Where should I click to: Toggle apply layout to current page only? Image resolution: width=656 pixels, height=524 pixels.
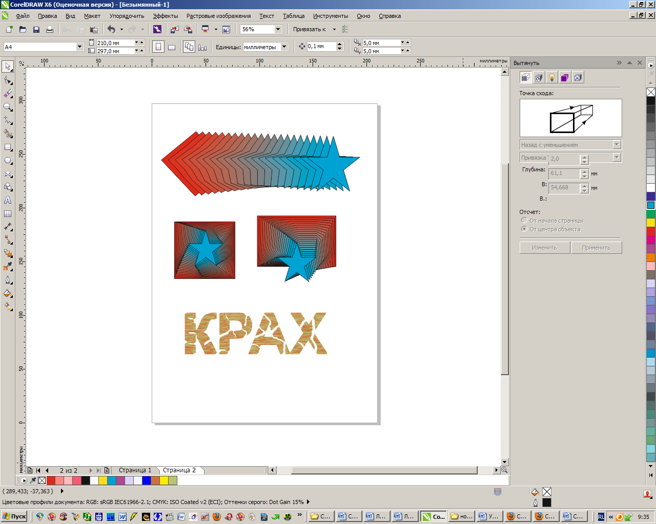(x=202, y=47)
